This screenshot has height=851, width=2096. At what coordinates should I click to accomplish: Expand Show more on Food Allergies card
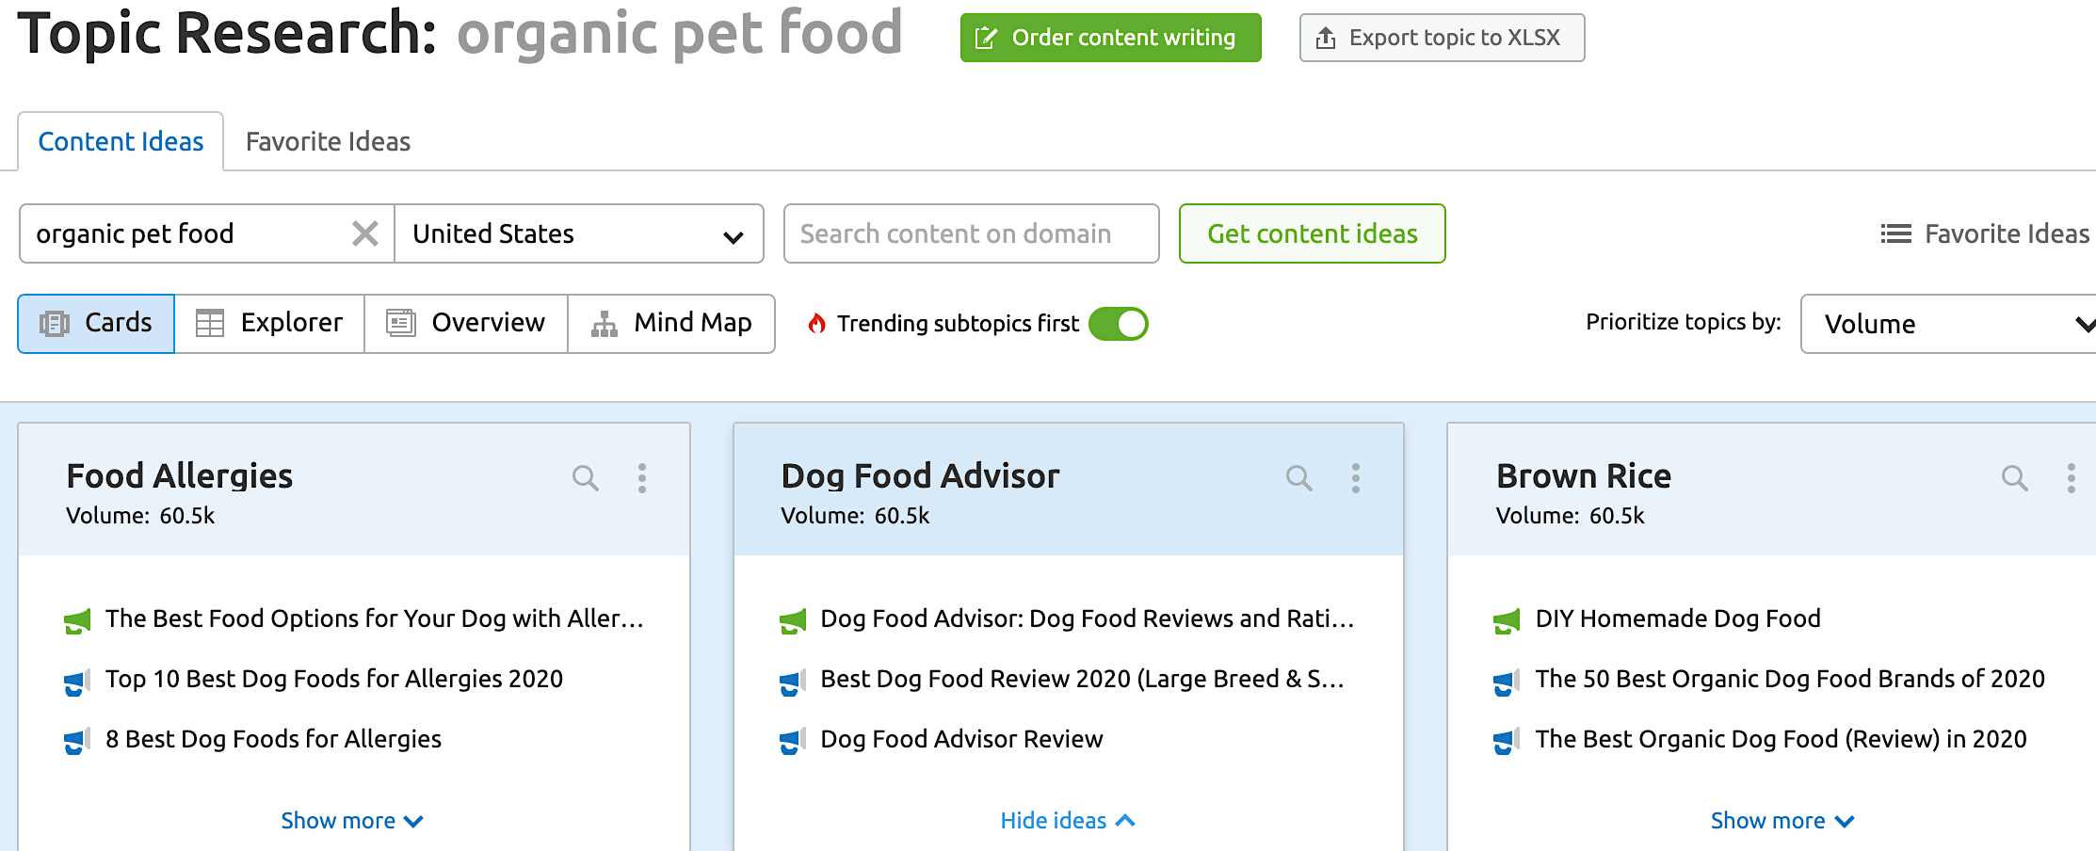[352, 821]
